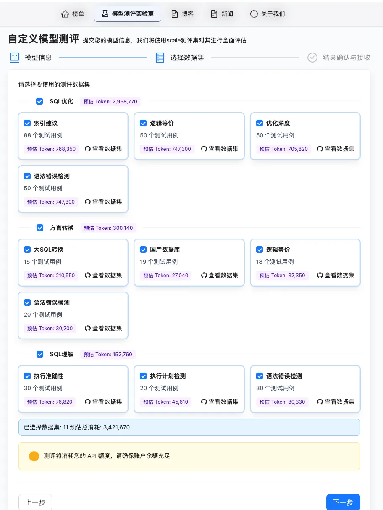The image size is (383, 510).
Task: Click the GitHub icon in the 国产数据库 card
Action: [204, 275]
